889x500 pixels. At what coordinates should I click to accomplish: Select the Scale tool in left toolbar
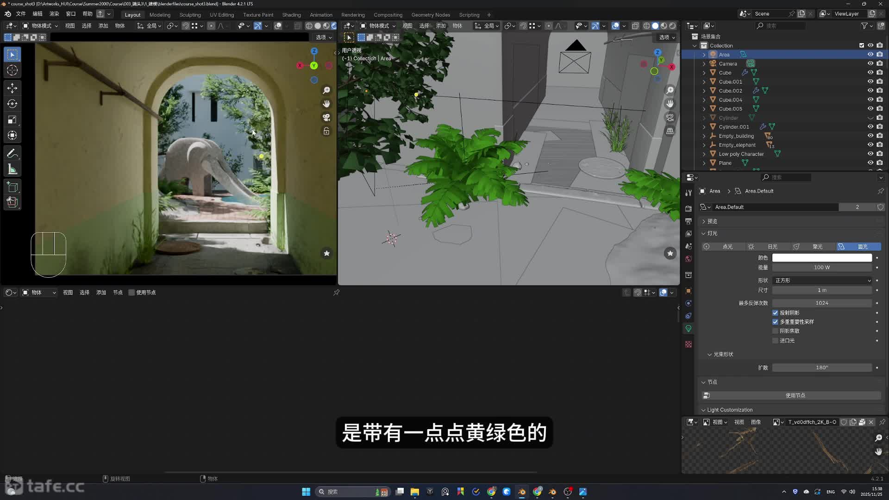(13, 120)
